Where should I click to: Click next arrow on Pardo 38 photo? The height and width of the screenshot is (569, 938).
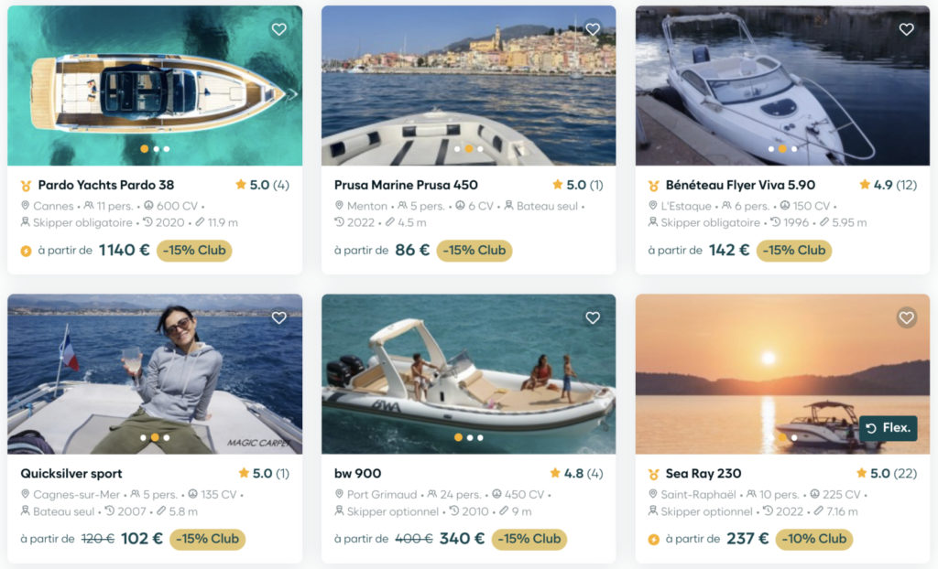(291, 92)
